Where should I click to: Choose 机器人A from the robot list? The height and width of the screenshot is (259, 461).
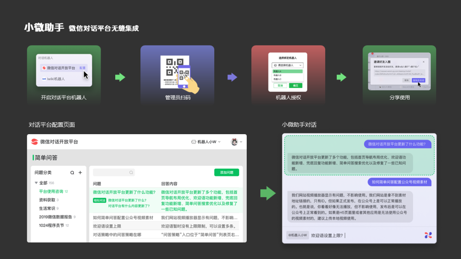[288, 71]
